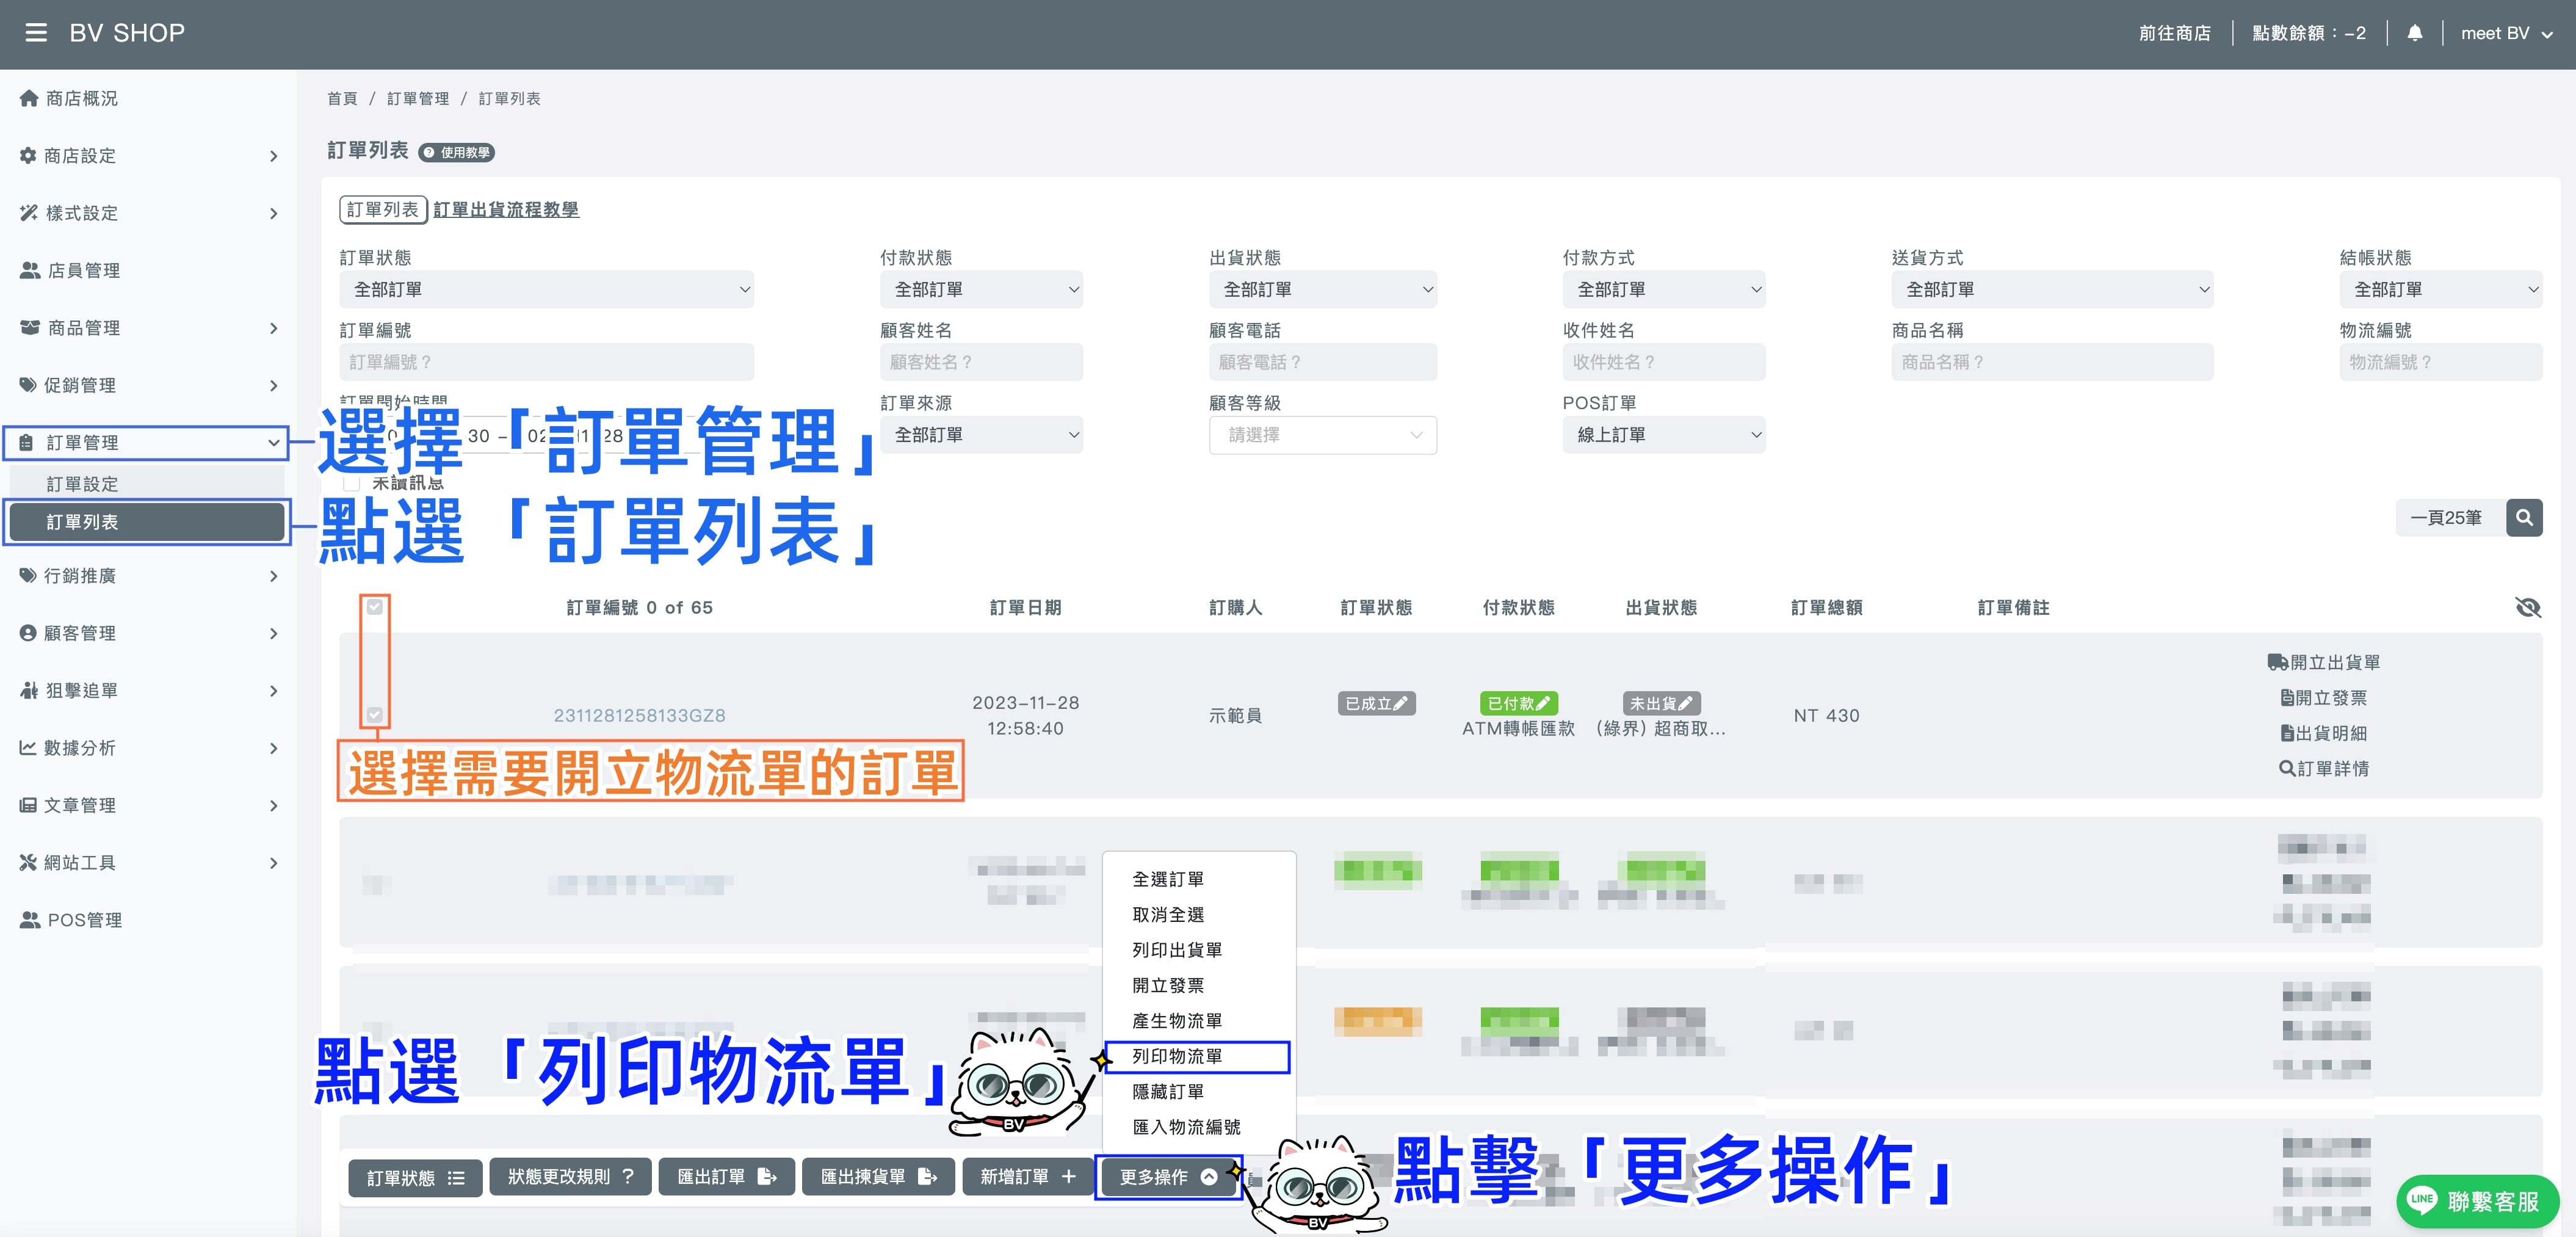The height and width of the screenshot is (1237, 2576).
Task: Edit the 已付款 payment status badge
Action: coord(1518,703)
